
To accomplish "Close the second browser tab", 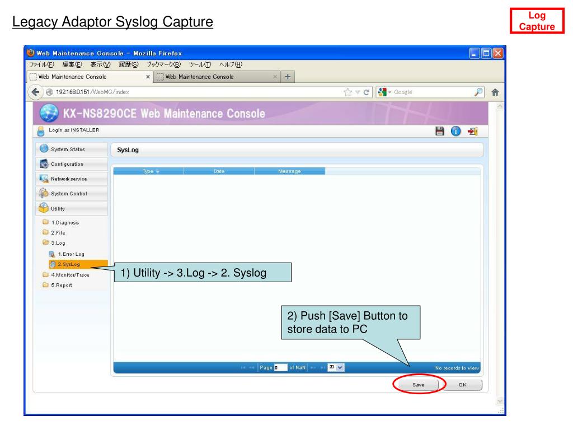I will point(275,77).
